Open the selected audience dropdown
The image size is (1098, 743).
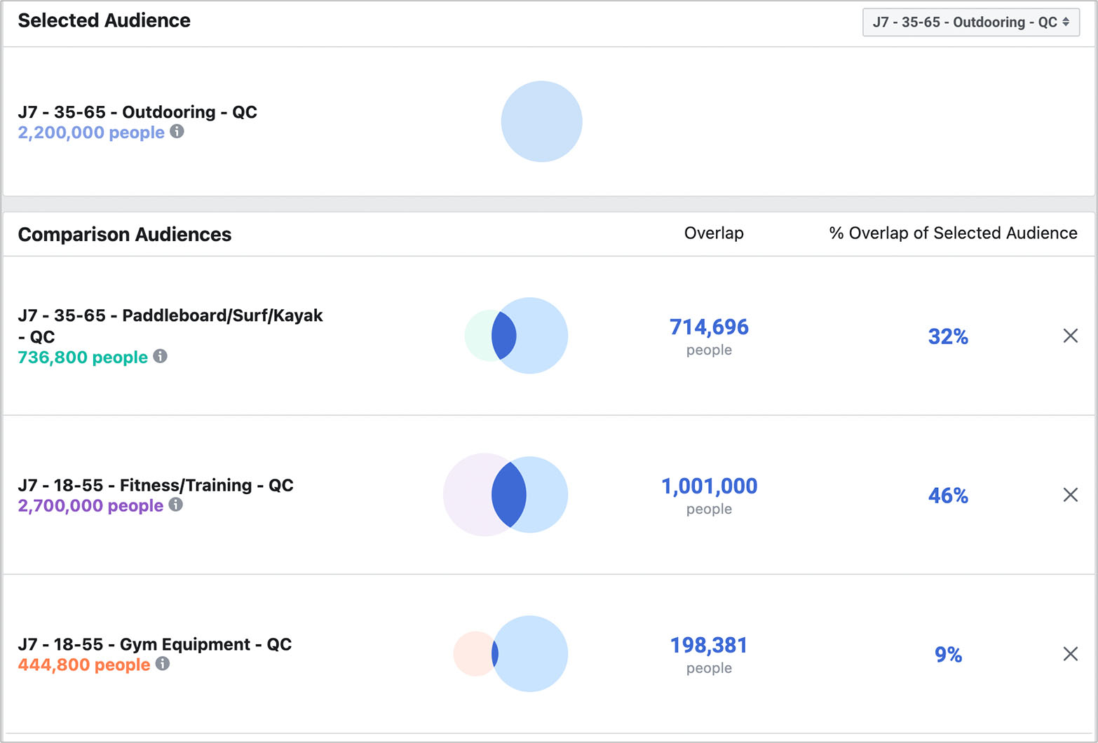point(970,22)
